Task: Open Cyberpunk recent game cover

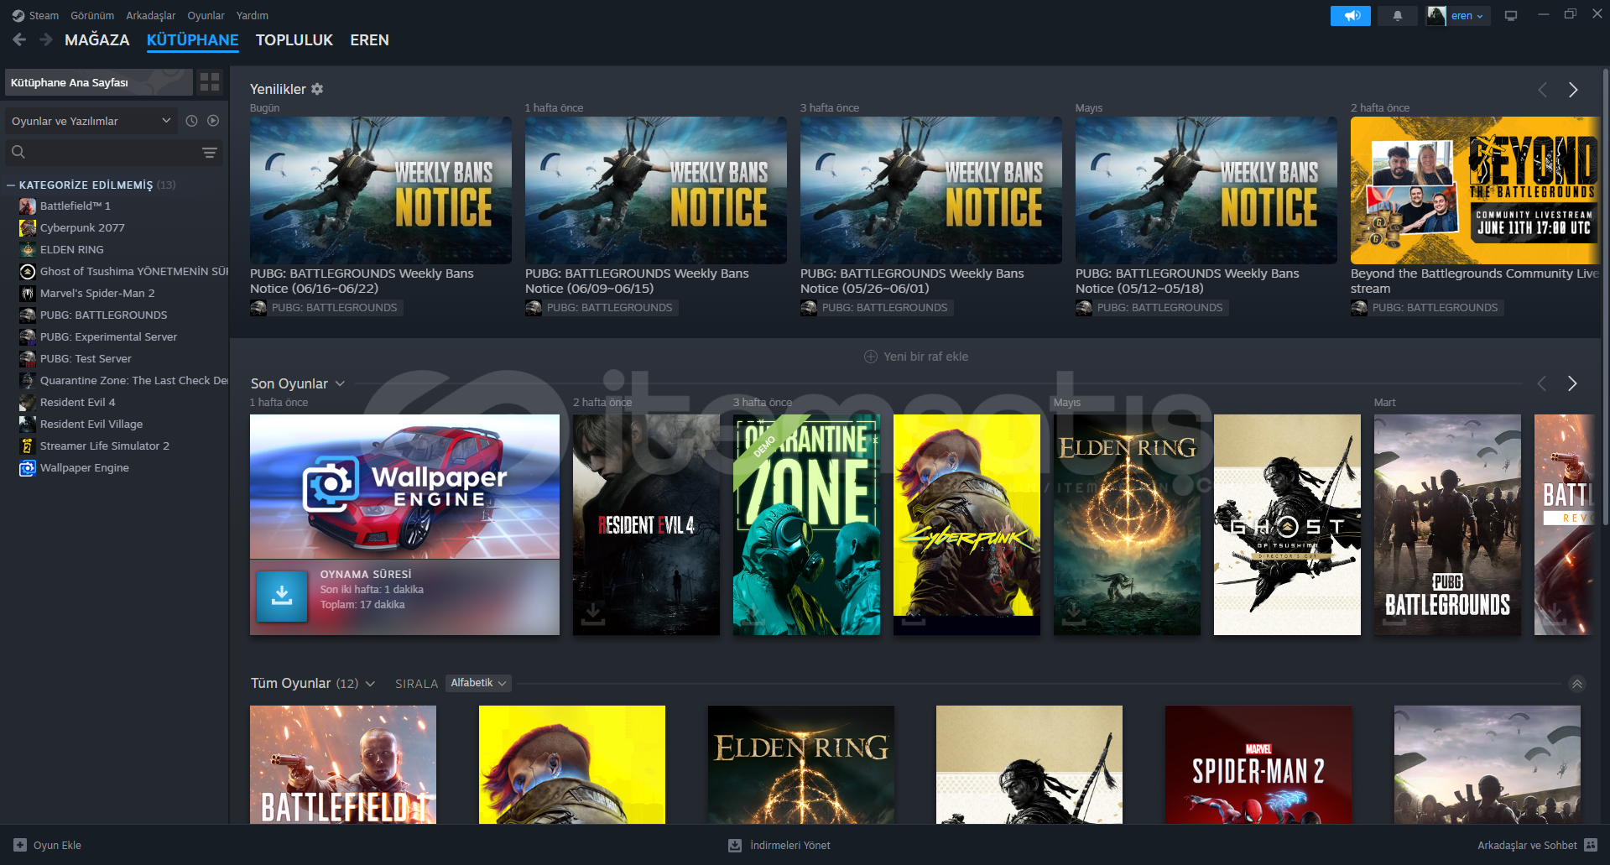Action: (967, 524)
